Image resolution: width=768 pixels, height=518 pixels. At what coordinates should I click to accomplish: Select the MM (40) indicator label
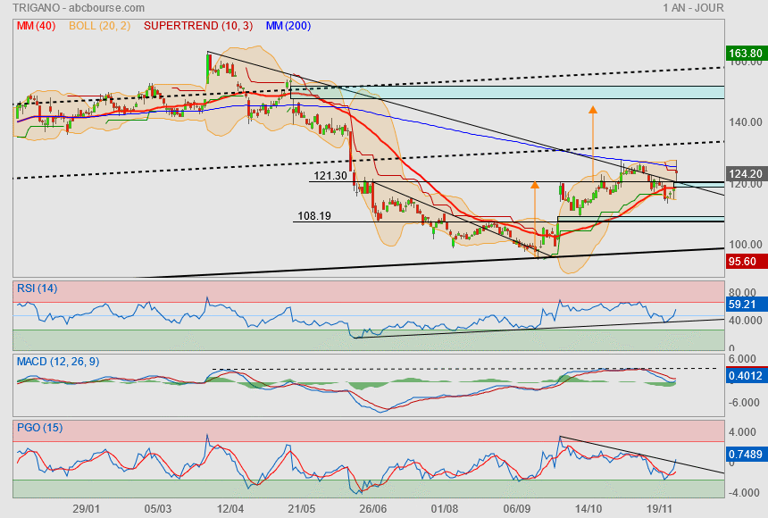pos(36,26)
